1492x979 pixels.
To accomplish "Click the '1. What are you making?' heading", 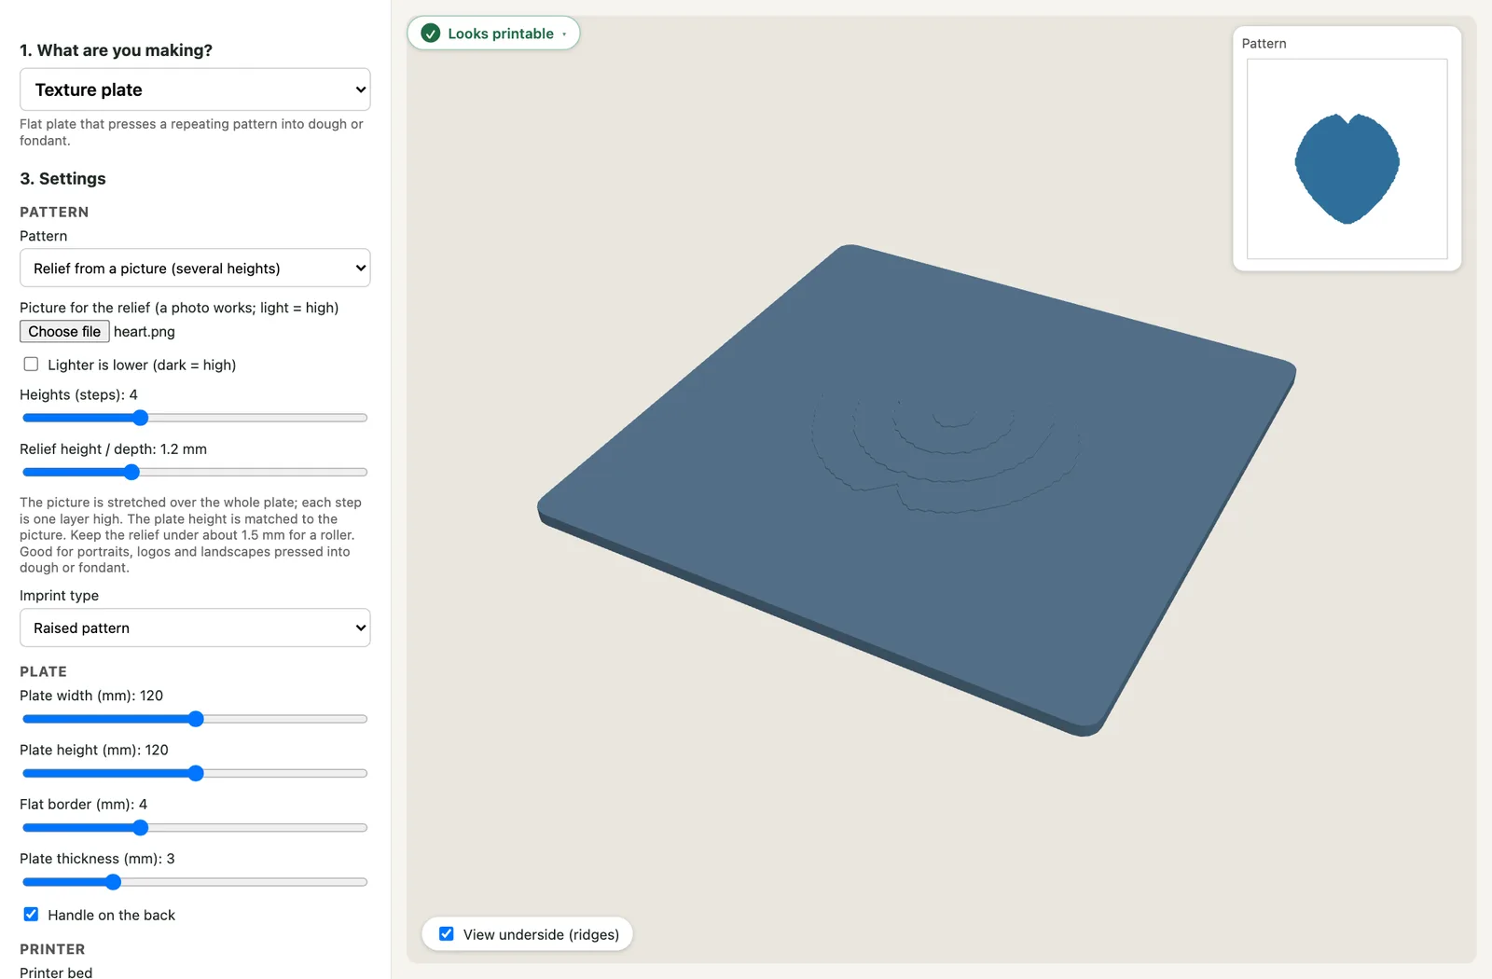I will 117,50.
